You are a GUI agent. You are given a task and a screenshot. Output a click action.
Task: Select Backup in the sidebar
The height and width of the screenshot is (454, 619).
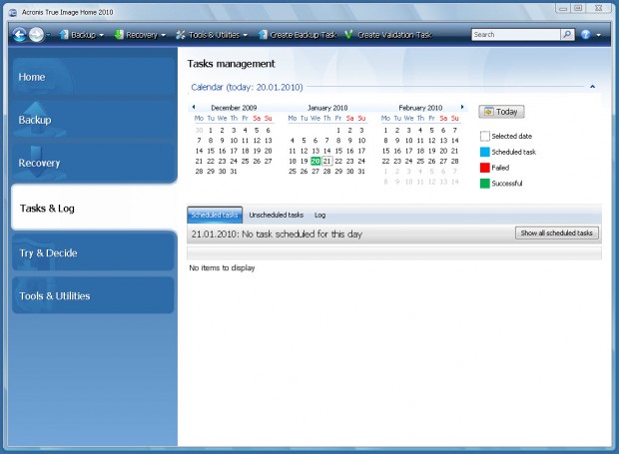pyautogui.click(x=93, y=120)
